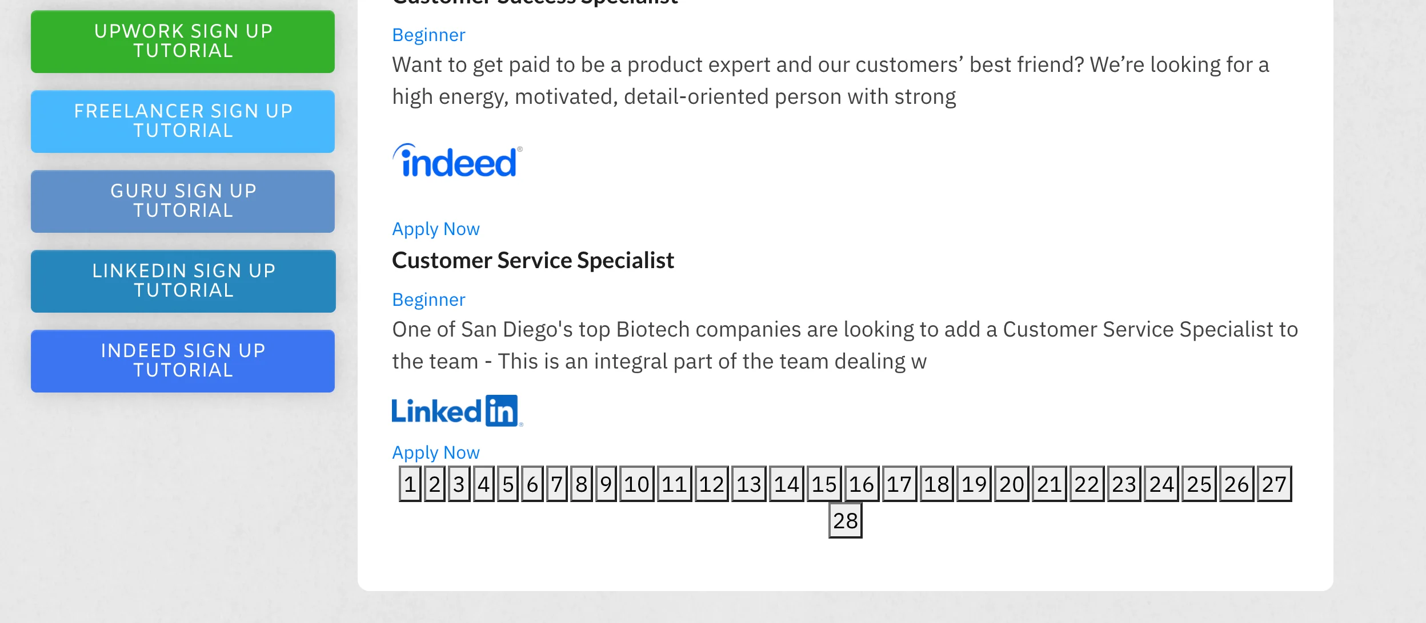This screenshot has height=623, width=1426.
Task: Open the Customer Service Specialist job title
Action: click(x=532, y=260)
